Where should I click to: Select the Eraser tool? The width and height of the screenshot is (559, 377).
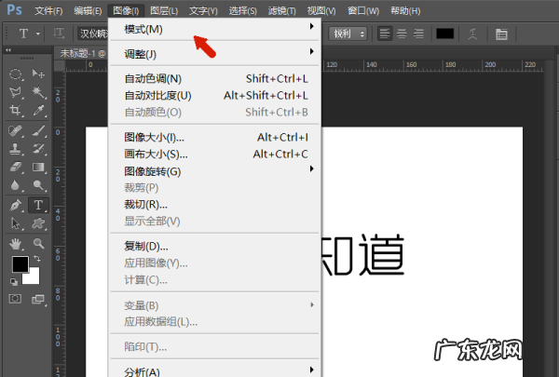click(16, 168)
